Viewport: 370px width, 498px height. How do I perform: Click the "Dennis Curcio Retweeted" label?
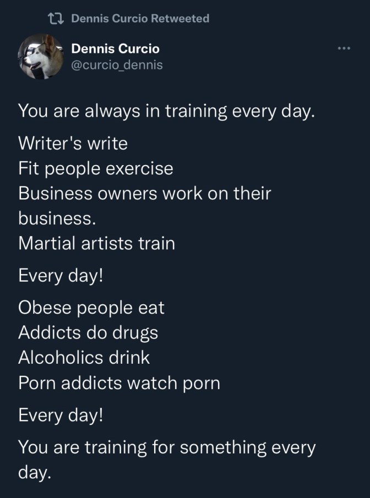[140, 19]
